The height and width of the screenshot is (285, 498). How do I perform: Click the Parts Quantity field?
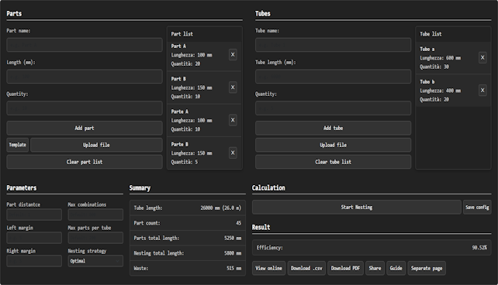[85, 108]
